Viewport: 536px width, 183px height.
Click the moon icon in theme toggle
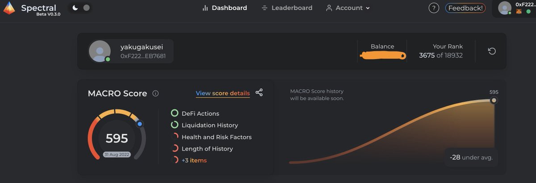75,8
